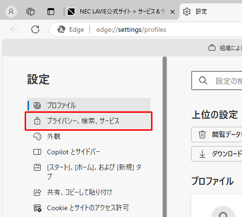
Task: Open the 閲覧データ clear button
Action: tap(217, 135)
